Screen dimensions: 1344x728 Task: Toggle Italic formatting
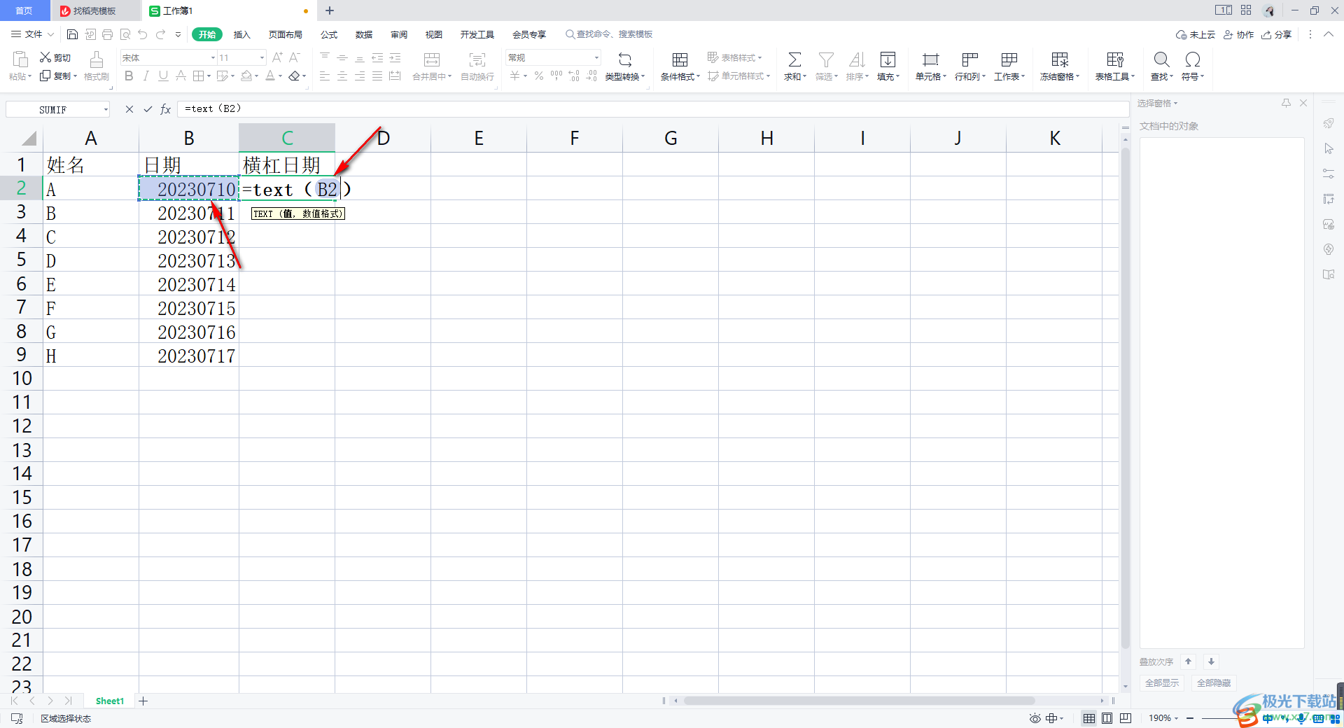coord(146,76)
